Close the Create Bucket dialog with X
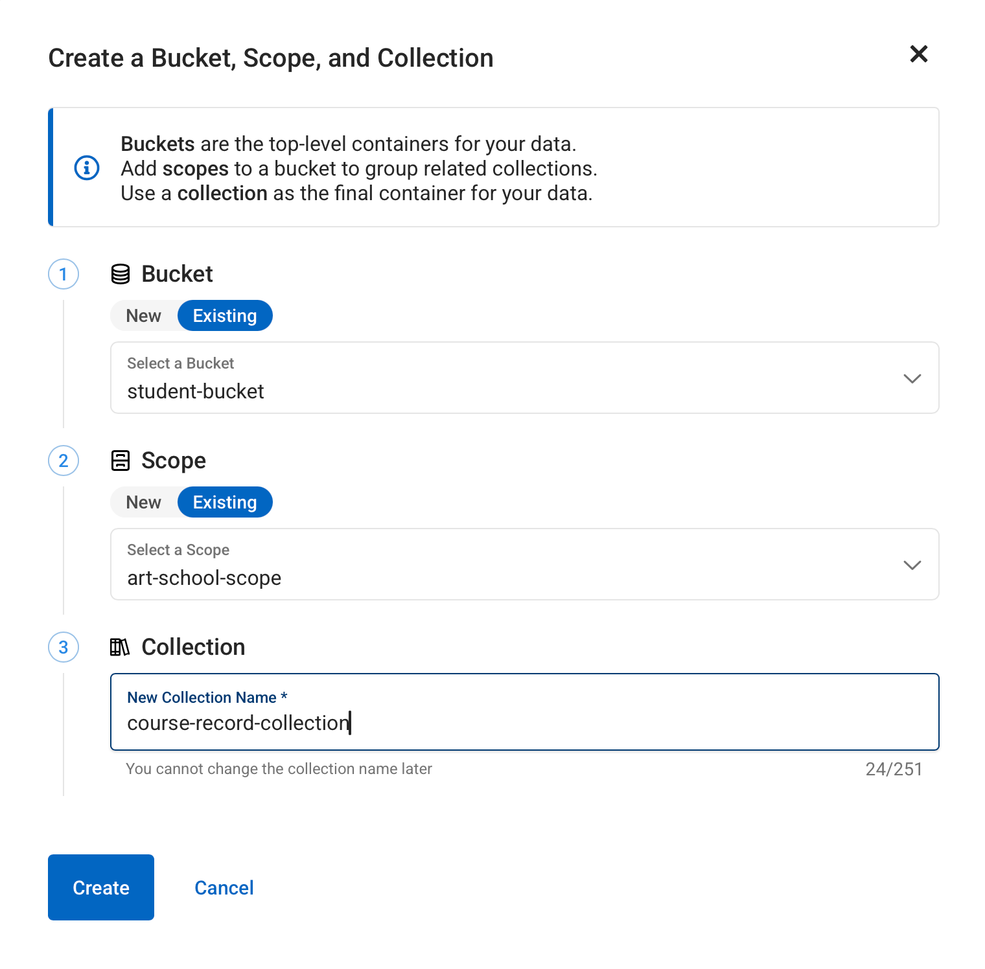Viewport: 985px width, 969px height. pos(918,54)
